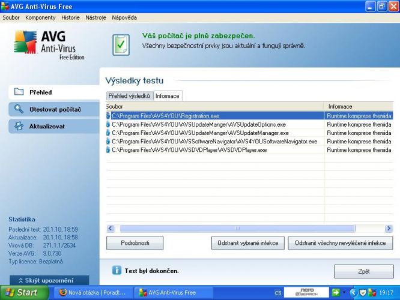Screen dimensions: 400x300
Task: Open the Nástroje menu
Action: [x=95, y=17]
